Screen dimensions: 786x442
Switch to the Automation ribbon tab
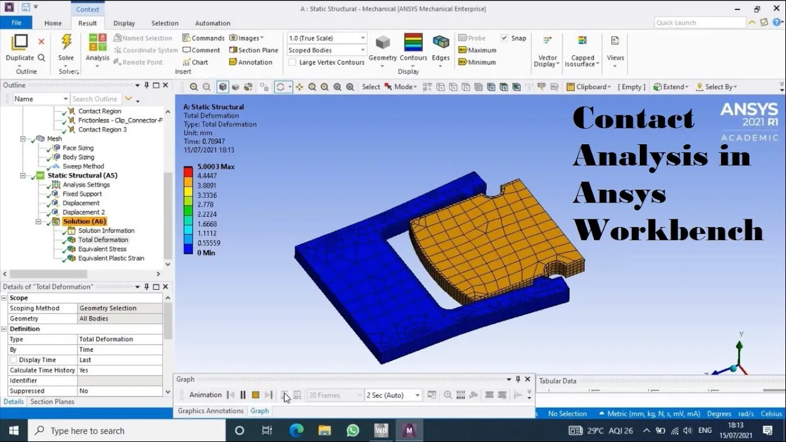(212, 23)
